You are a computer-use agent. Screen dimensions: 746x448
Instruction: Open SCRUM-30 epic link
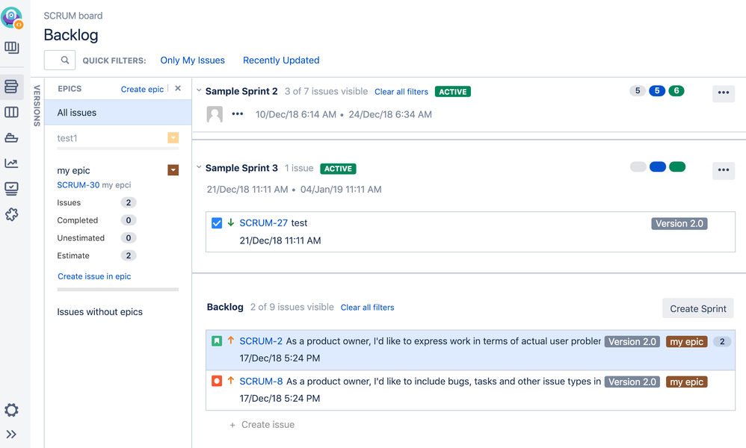point(78,185)
